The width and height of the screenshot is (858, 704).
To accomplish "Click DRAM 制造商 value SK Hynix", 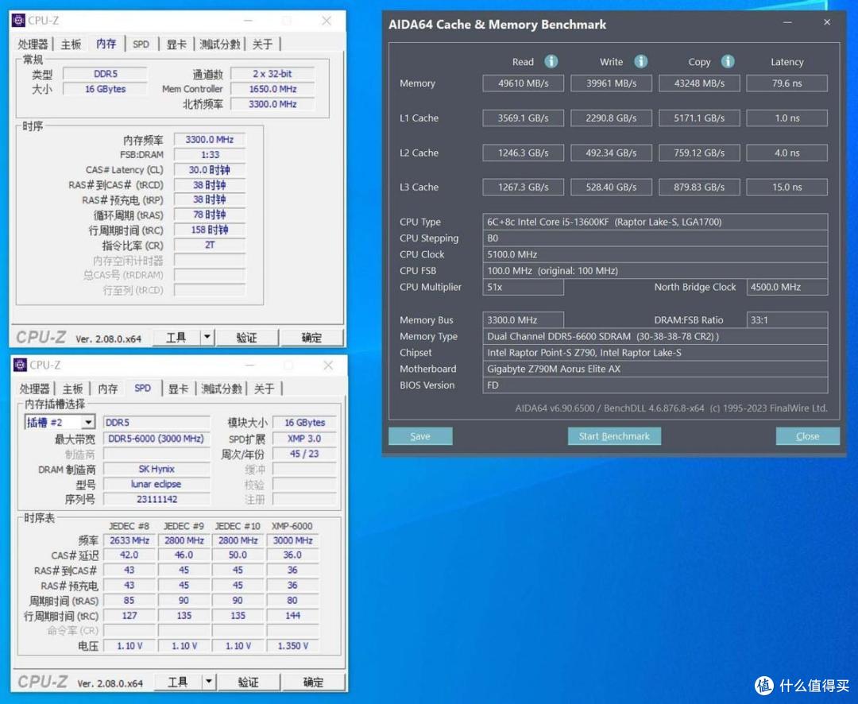I will (x=157, y=469).
